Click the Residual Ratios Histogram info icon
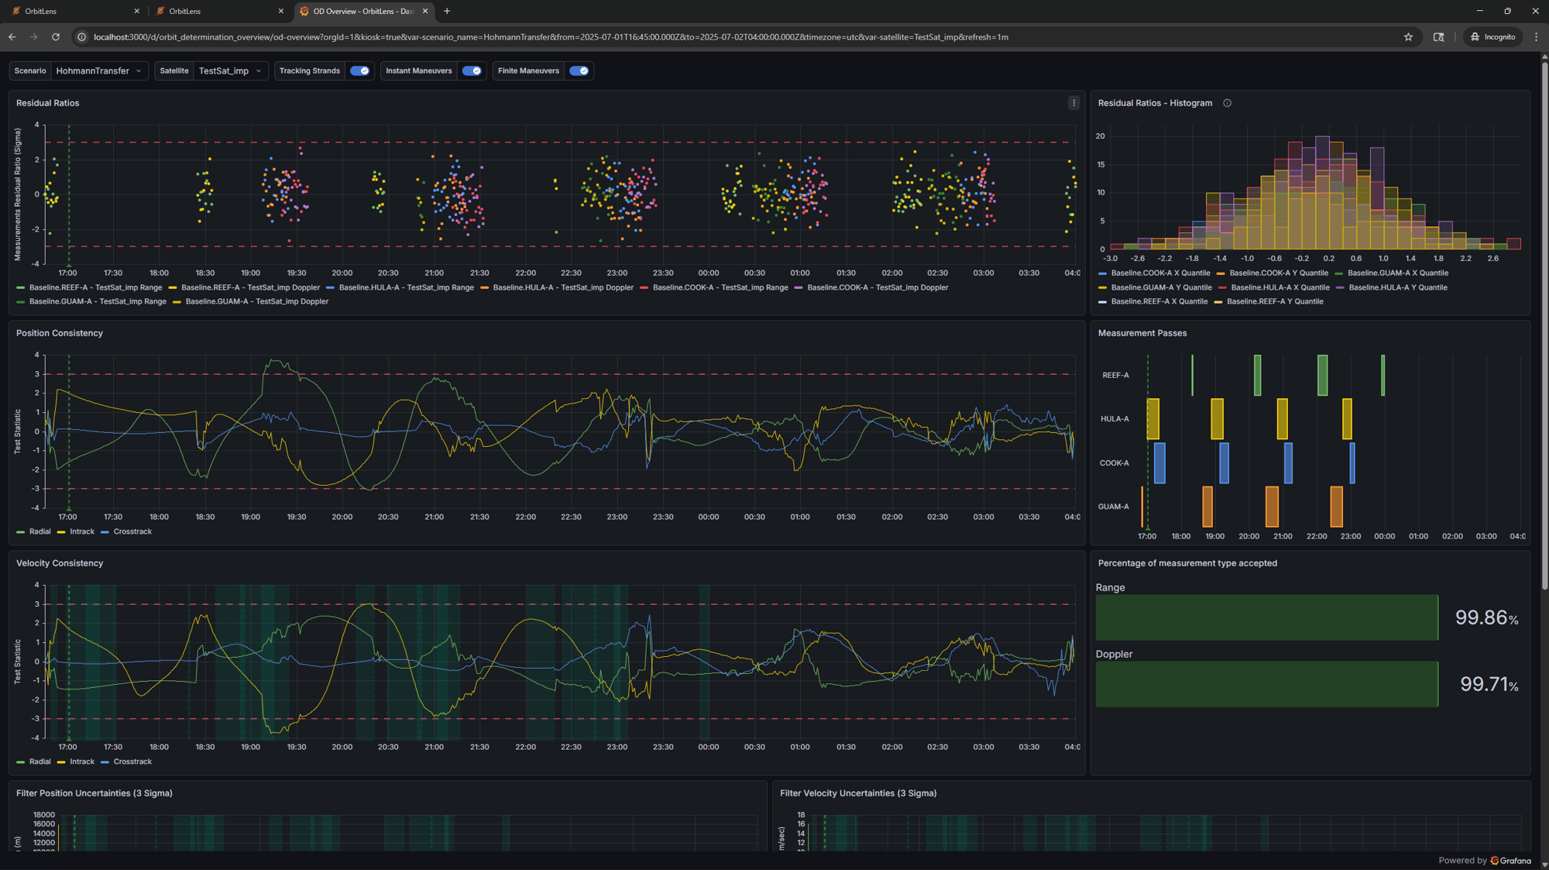 1227,103
